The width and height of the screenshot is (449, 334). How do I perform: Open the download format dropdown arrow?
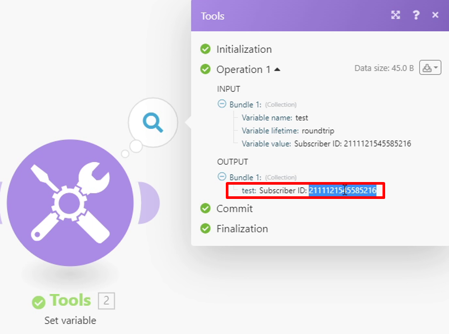pos(436,68)
